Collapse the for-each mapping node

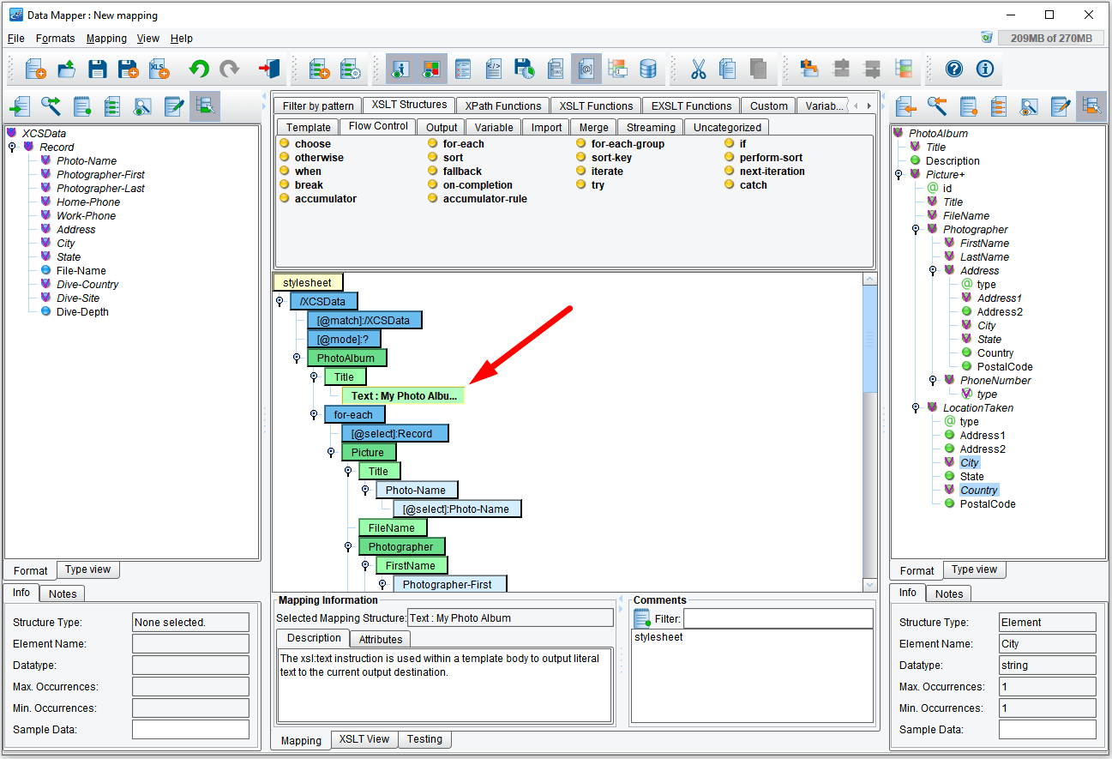pyautogui.click(x=314, y=415)
